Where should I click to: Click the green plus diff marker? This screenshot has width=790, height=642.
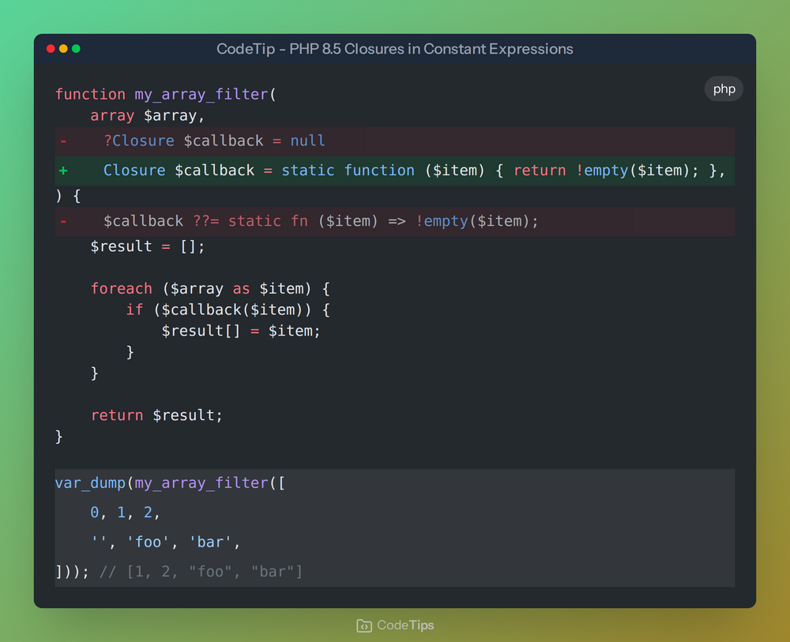click(x=63, y=171)
